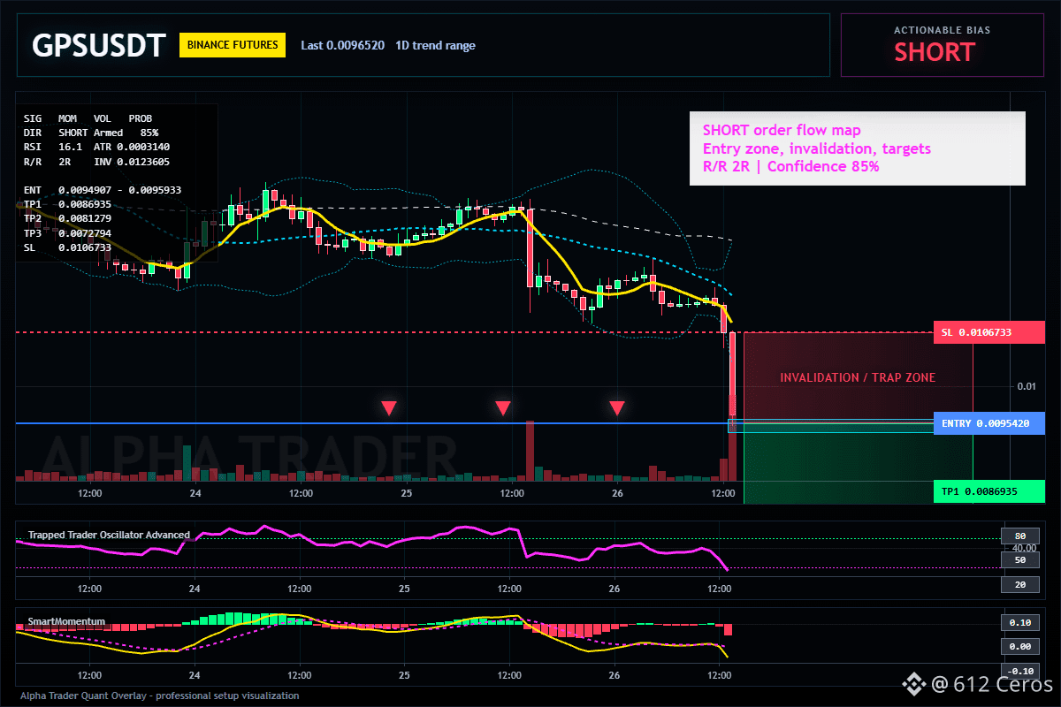Click the DIR SHORT Armed 85% row
The width and height of the screenshot is (1061, 707).
(91, 132)
